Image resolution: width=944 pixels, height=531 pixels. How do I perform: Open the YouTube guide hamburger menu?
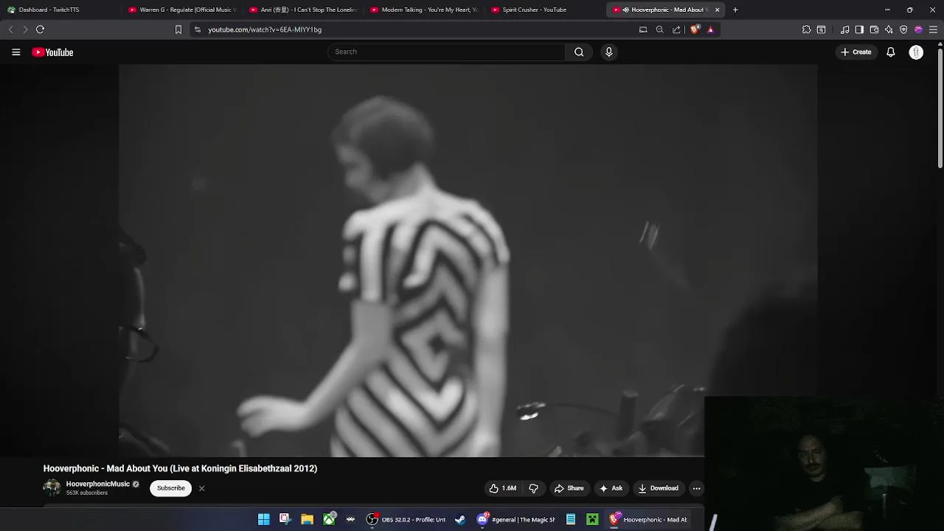tap(16, 52)
